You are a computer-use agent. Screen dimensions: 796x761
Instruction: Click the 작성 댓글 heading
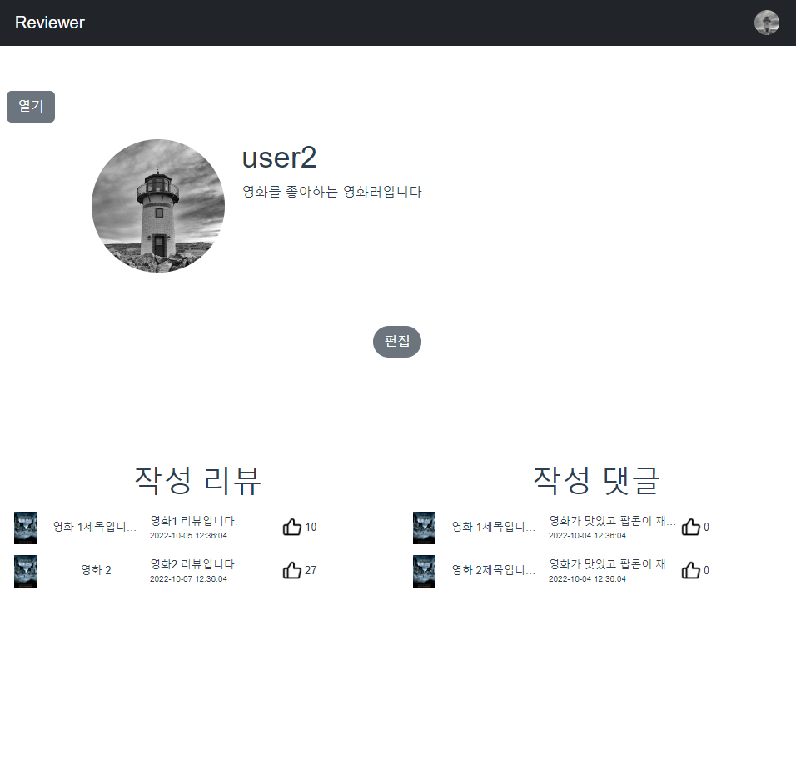coord(596,480)
